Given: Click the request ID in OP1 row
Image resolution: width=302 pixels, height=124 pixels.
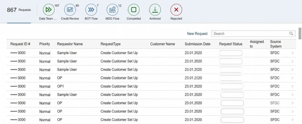Looking at the screenshot, I should pos(18,86).
